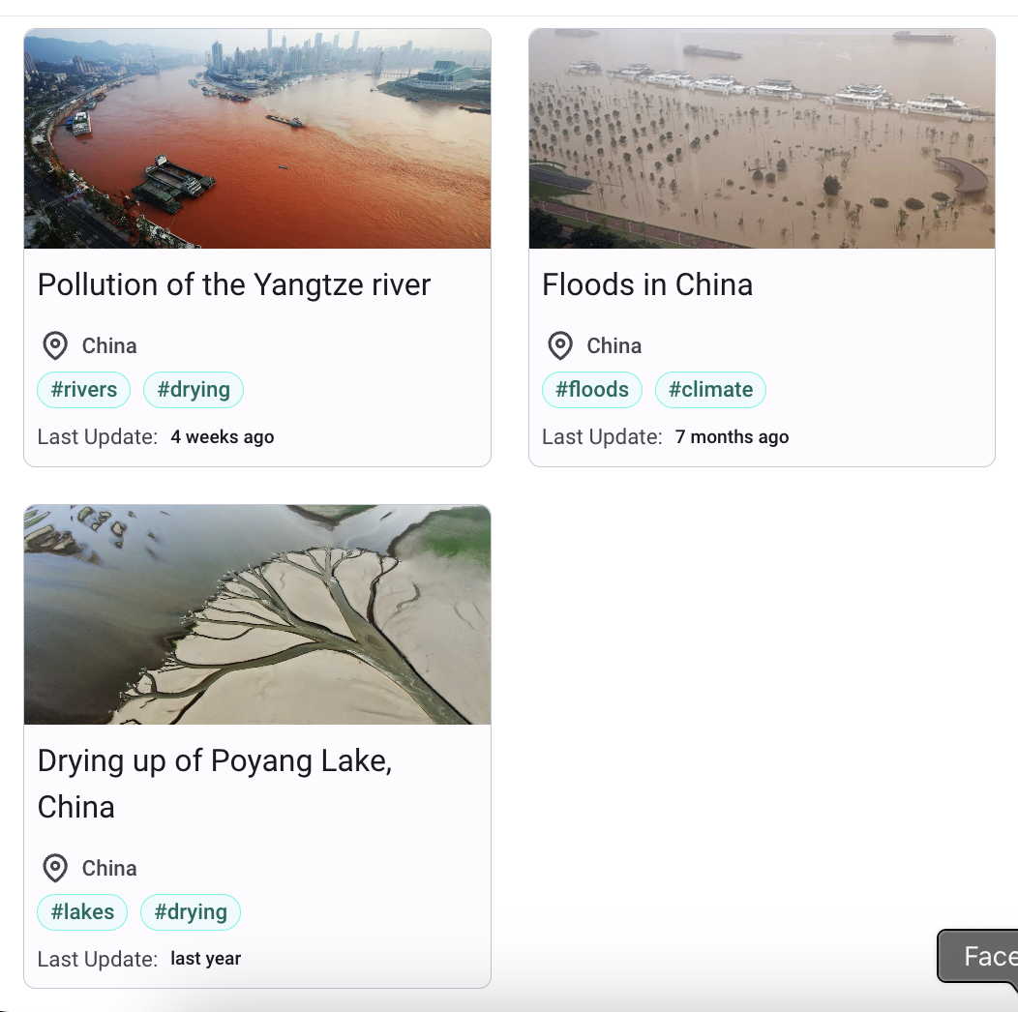Select the #climate tag
This screenshot has height=1012, width=1018.
click(710, 390)
